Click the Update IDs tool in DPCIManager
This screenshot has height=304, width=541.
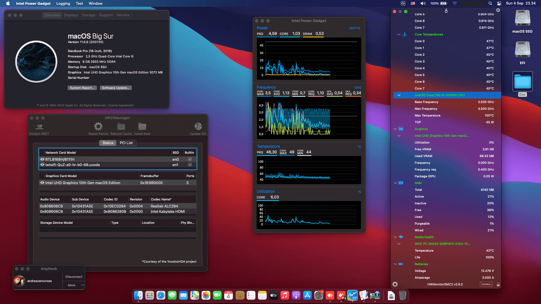click(x=198, y=128)
